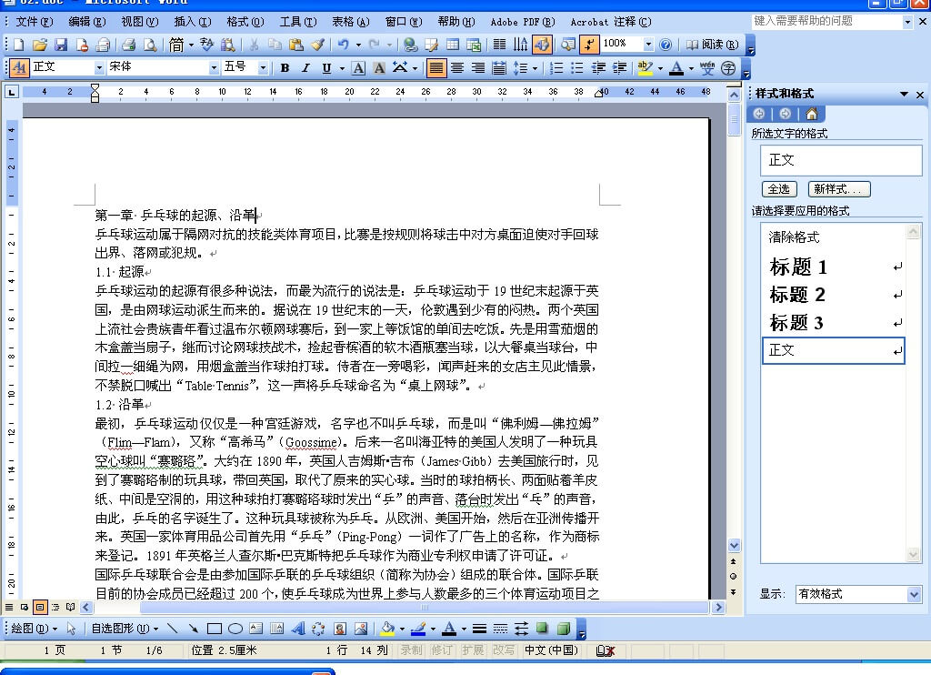The height and width of the screenshot is (675, 931).
Task: Click the Format Painter brush icon
Action: (x=317, y=44)
